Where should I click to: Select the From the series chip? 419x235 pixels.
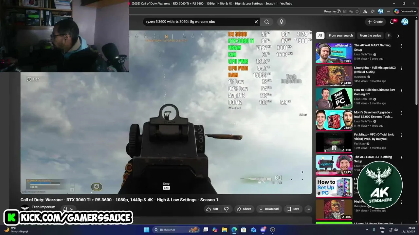pyautogui.click(x=370, y=36)
